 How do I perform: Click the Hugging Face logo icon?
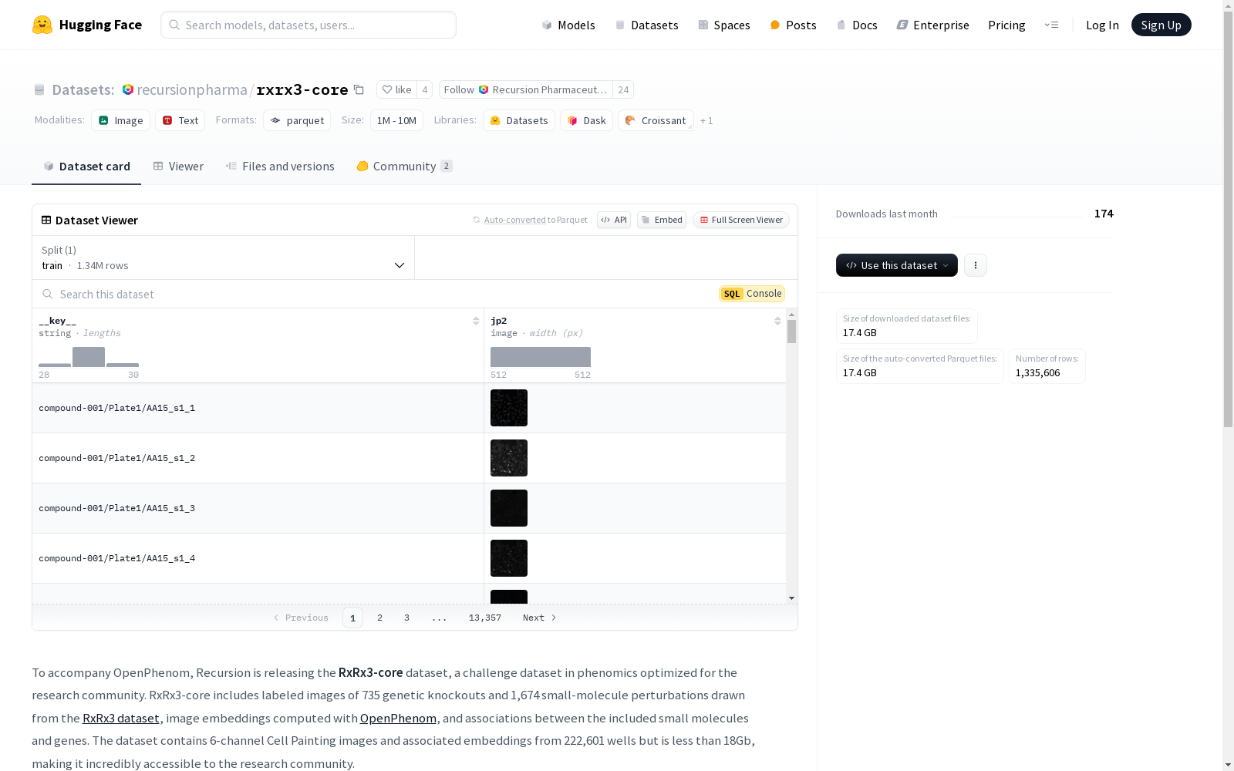click(42, 25)
